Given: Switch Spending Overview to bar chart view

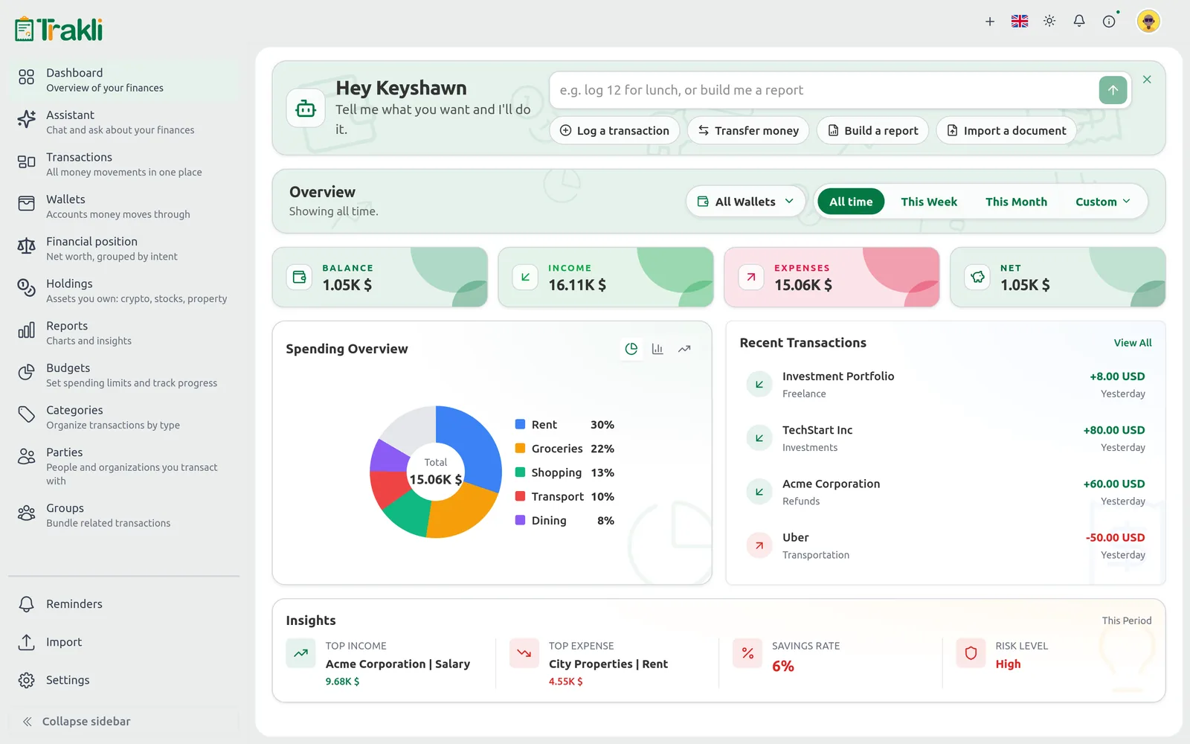Looking at the screenshot, I should 657,349.
